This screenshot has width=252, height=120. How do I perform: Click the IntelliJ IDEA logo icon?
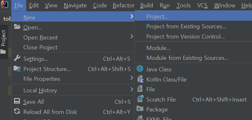(5, 5)
